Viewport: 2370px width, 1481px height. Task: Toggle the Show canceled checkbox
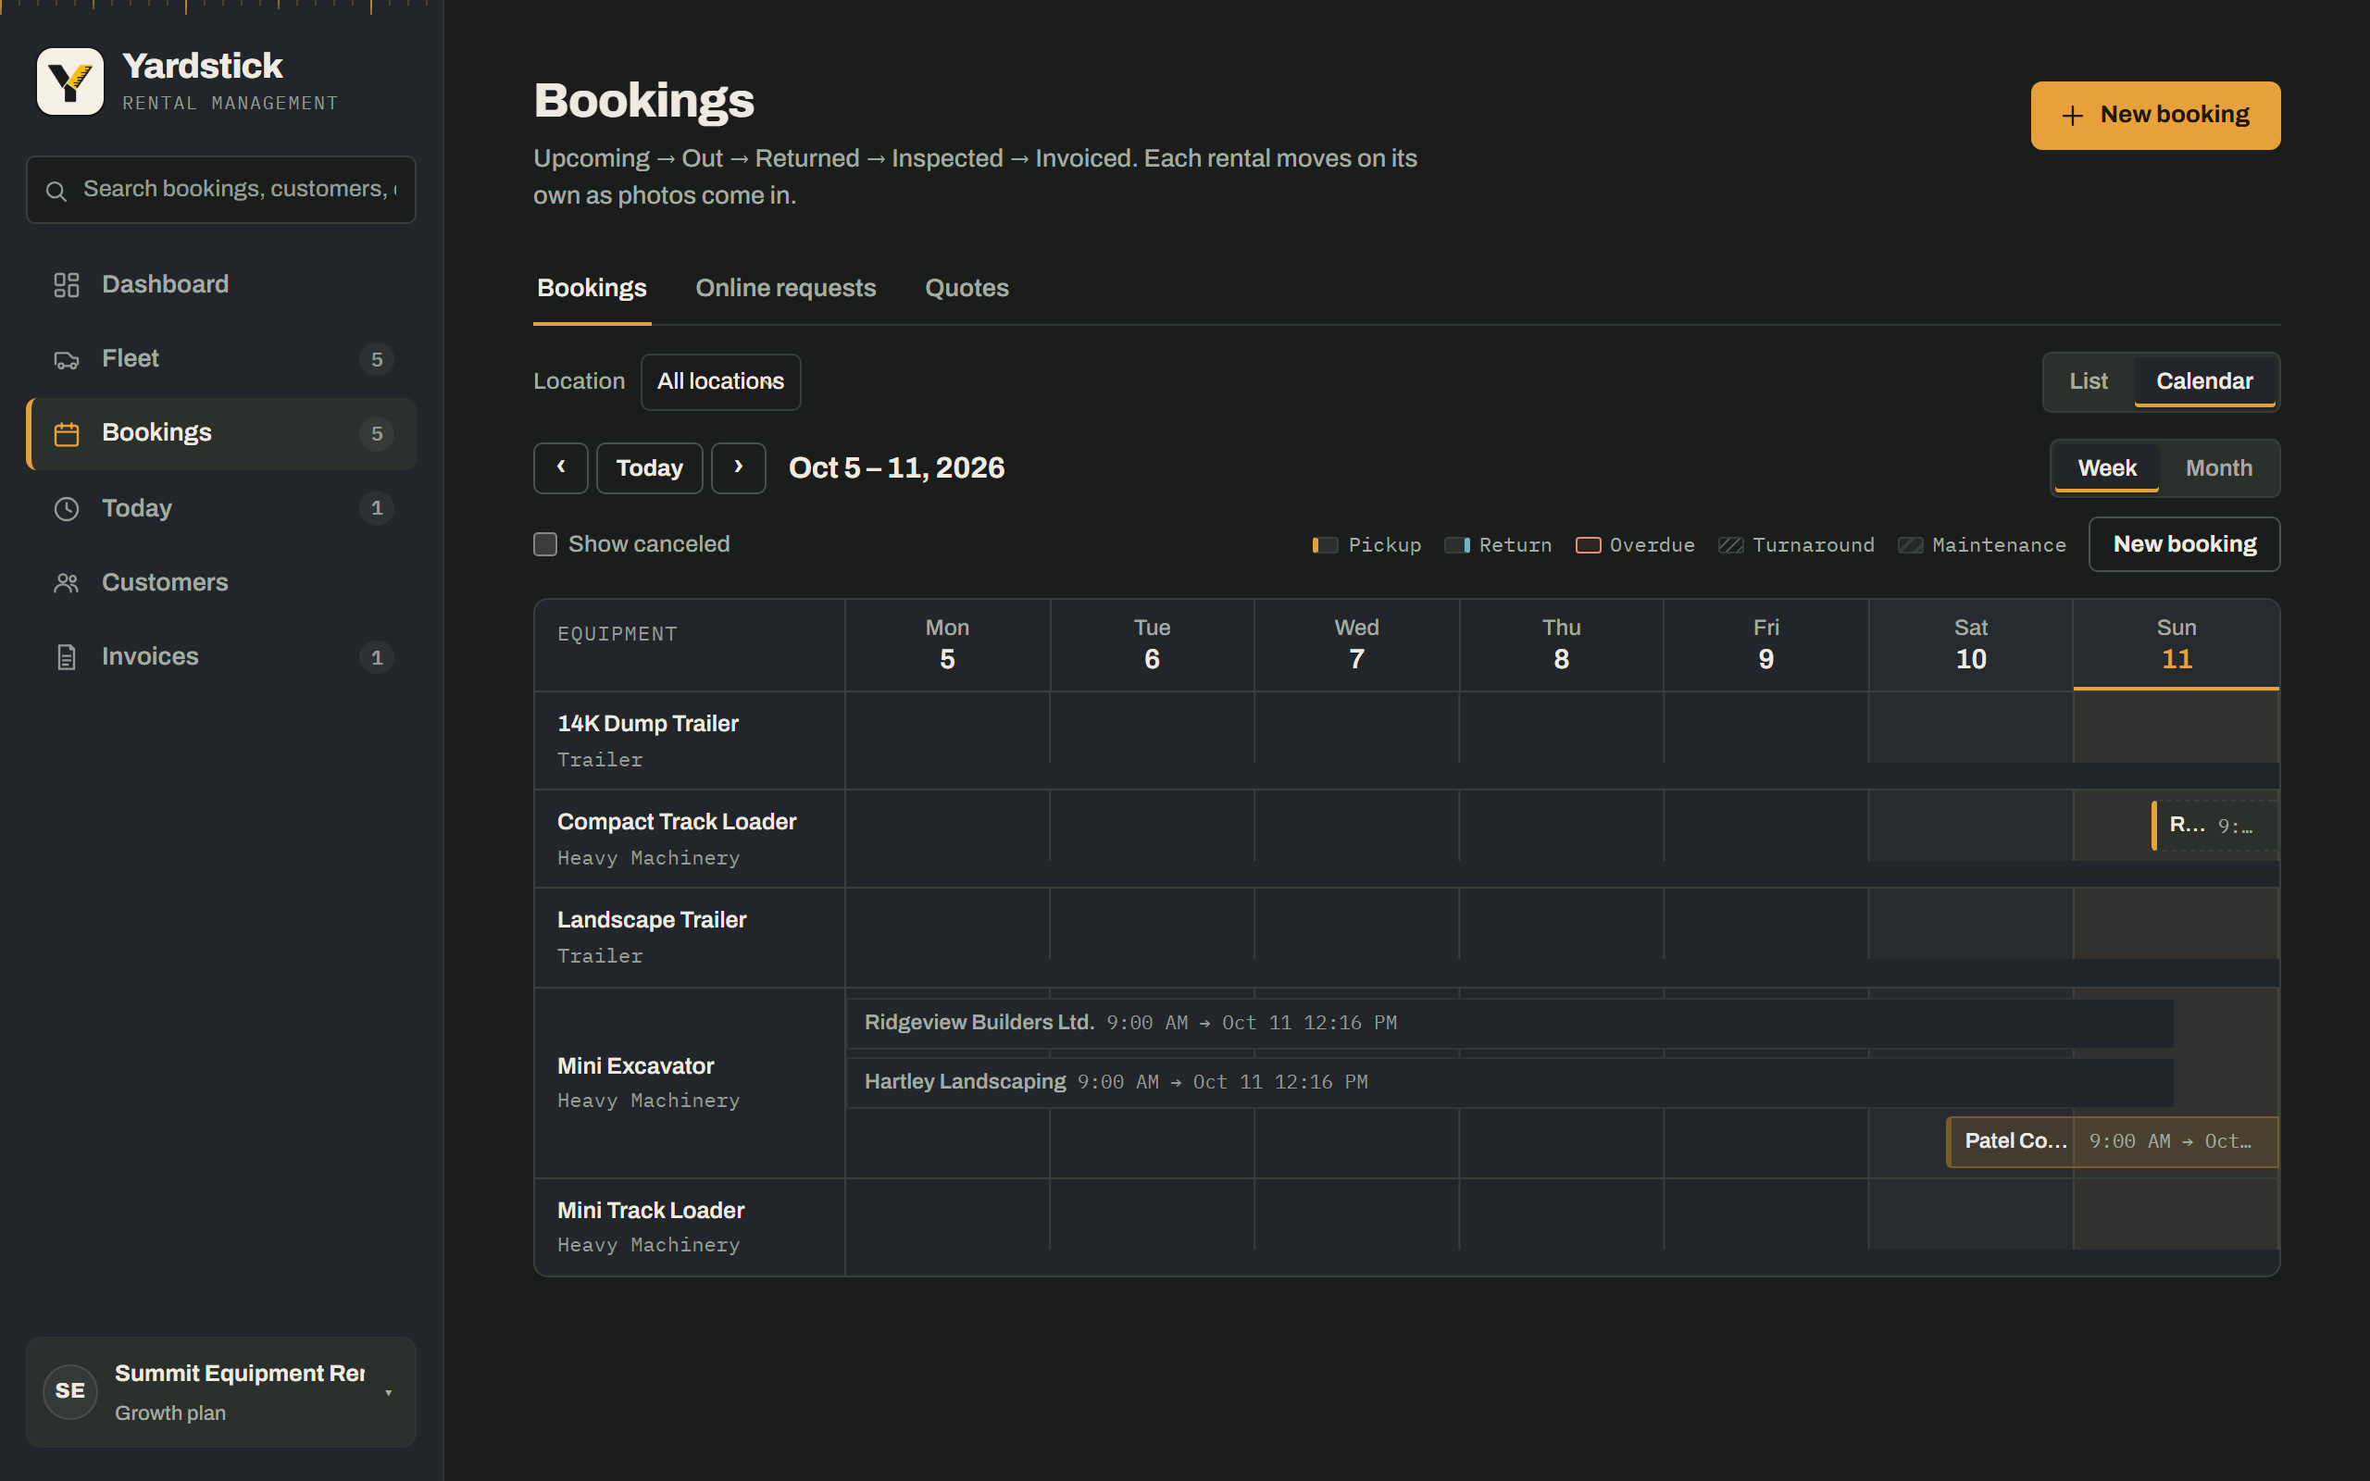tap(545, 544)
